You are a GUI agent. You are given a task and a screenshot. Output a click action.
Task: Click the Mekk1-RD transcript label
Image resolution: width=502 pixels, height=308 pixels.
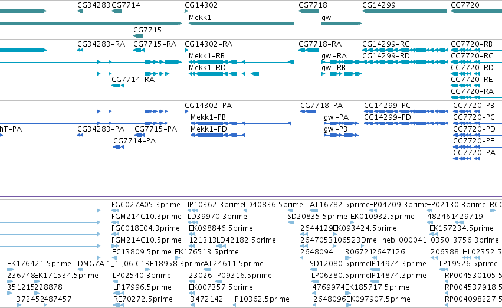coord(207,68)
